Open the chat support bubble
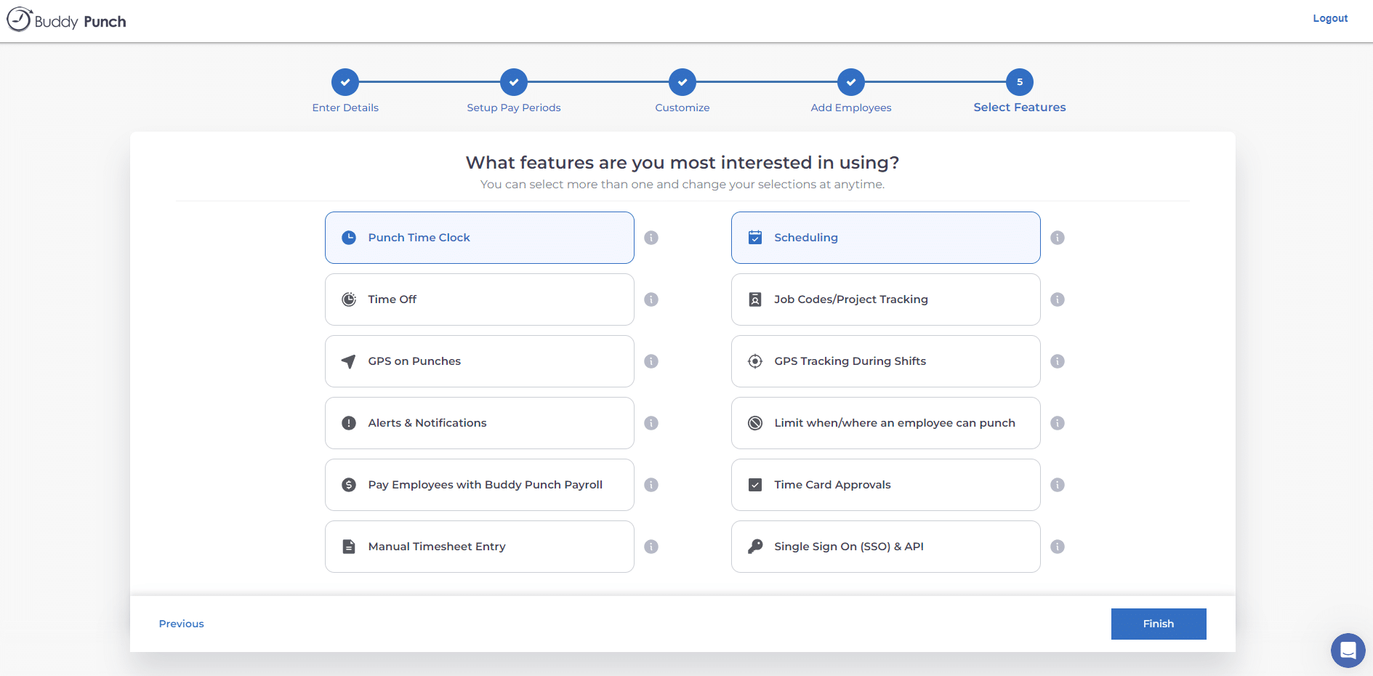 (1348, 650)
